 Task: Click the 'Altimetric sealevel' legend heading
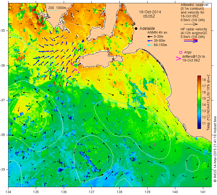194,5
